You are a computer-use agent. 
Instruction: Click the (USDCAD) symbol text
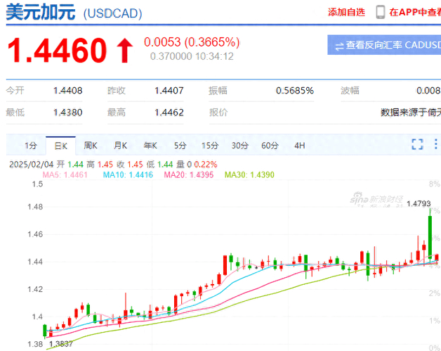click(x=113, y=13)
